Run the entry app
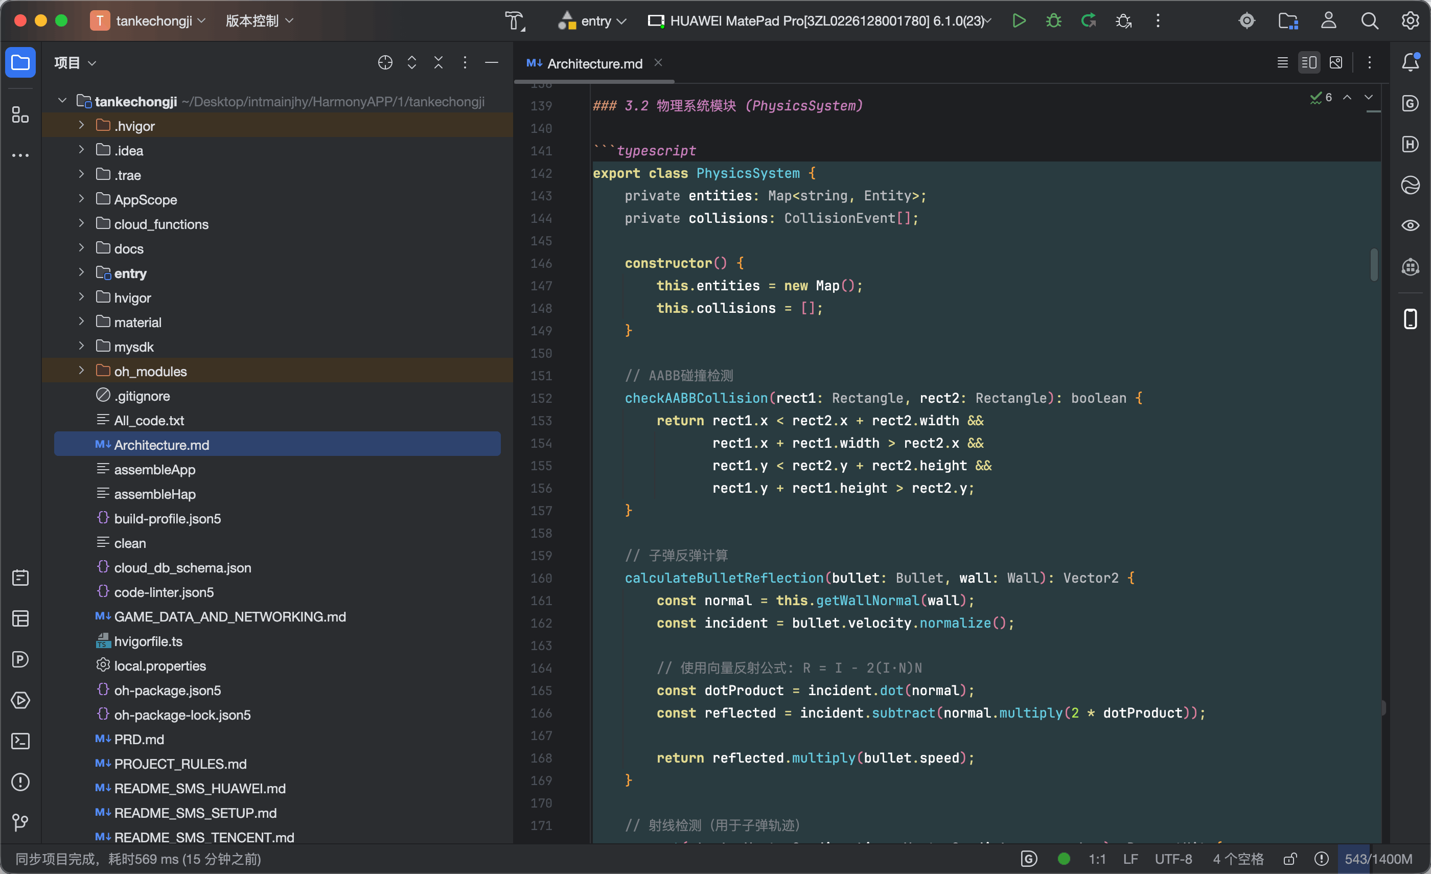The width and height of the screenshot is (1431, 874). 1019,21
